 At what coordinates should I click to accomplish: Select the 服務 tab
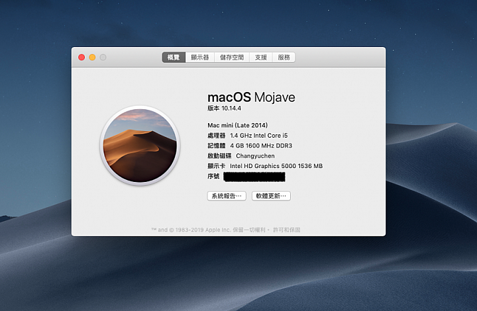[284, 58]
